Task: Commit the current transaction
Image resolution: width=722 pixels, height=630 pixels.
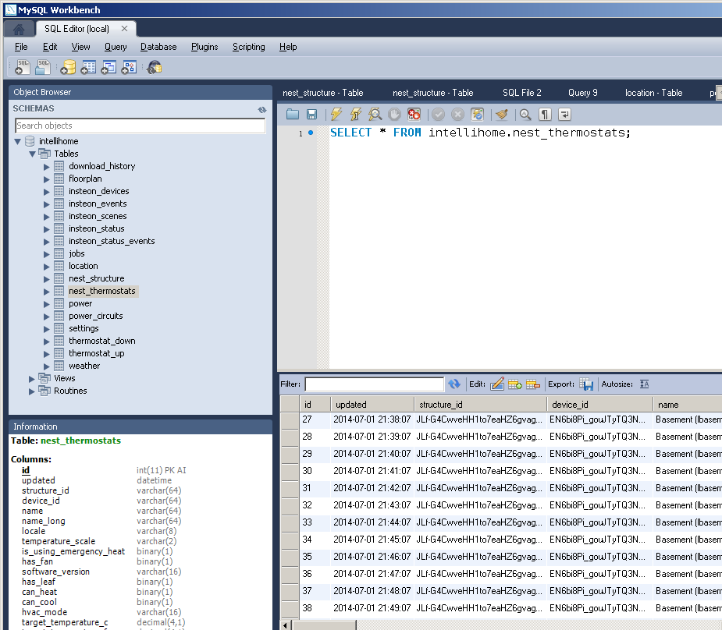Action: [439, 114]
